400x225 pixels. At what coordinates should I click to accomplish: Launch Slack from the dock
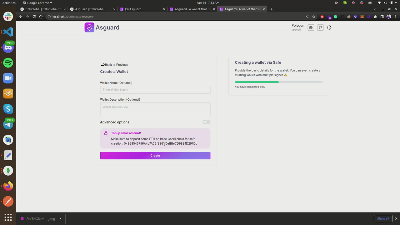click(x=8, y=16)
